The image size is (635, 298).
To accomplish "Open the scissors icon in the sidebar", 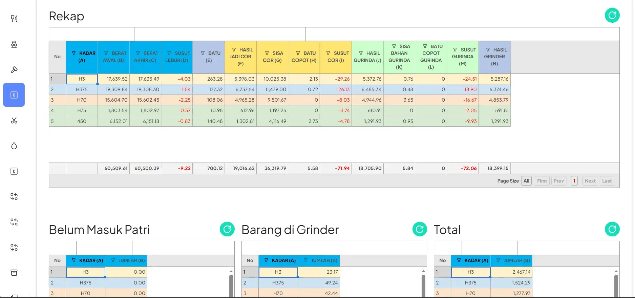I will 14,120.
